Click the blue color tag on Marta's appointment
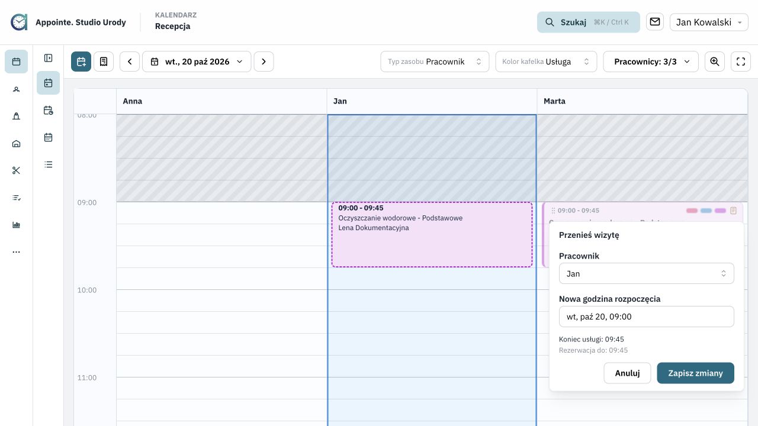758x426 pixels. (706, 211)
